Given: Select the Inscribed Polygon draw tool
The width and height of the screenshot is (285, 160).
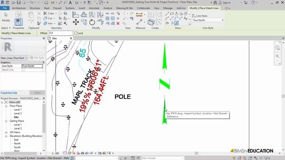Looking at the screenshot, I should (176, 14).
